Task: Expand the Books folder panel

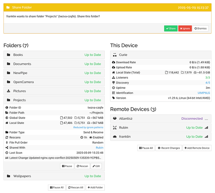Action: [54, 55]
